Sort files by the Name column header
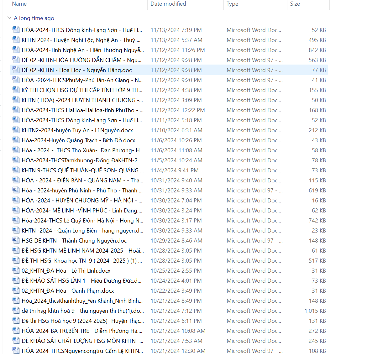The height and width of the screenshot is (361, 377). click(19, 4)
